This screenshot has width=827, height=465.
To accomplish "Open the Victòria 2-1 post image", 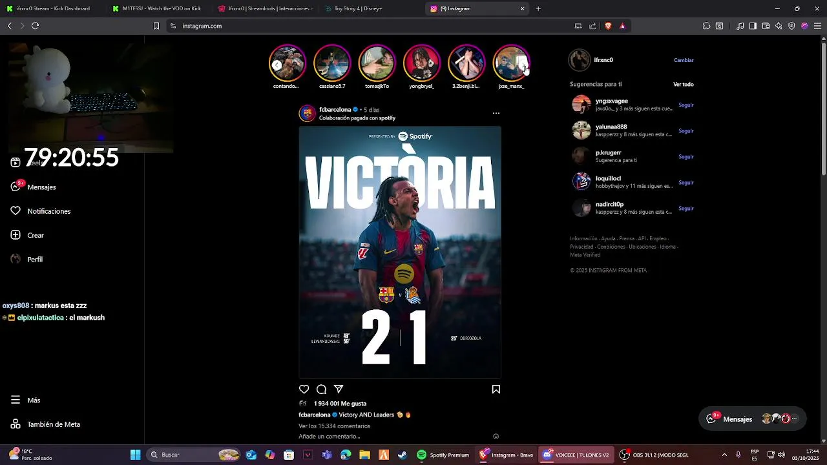I will (x=400, y=252).
